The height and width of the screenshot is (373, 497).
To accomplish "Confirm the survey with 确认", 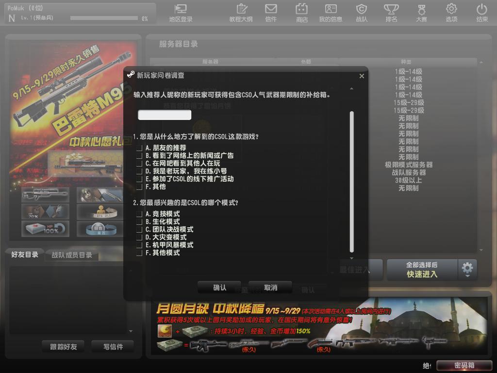I will coord(219,288).
